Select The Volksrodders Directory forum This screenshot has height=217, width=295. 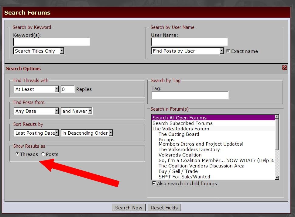(213, 149)
